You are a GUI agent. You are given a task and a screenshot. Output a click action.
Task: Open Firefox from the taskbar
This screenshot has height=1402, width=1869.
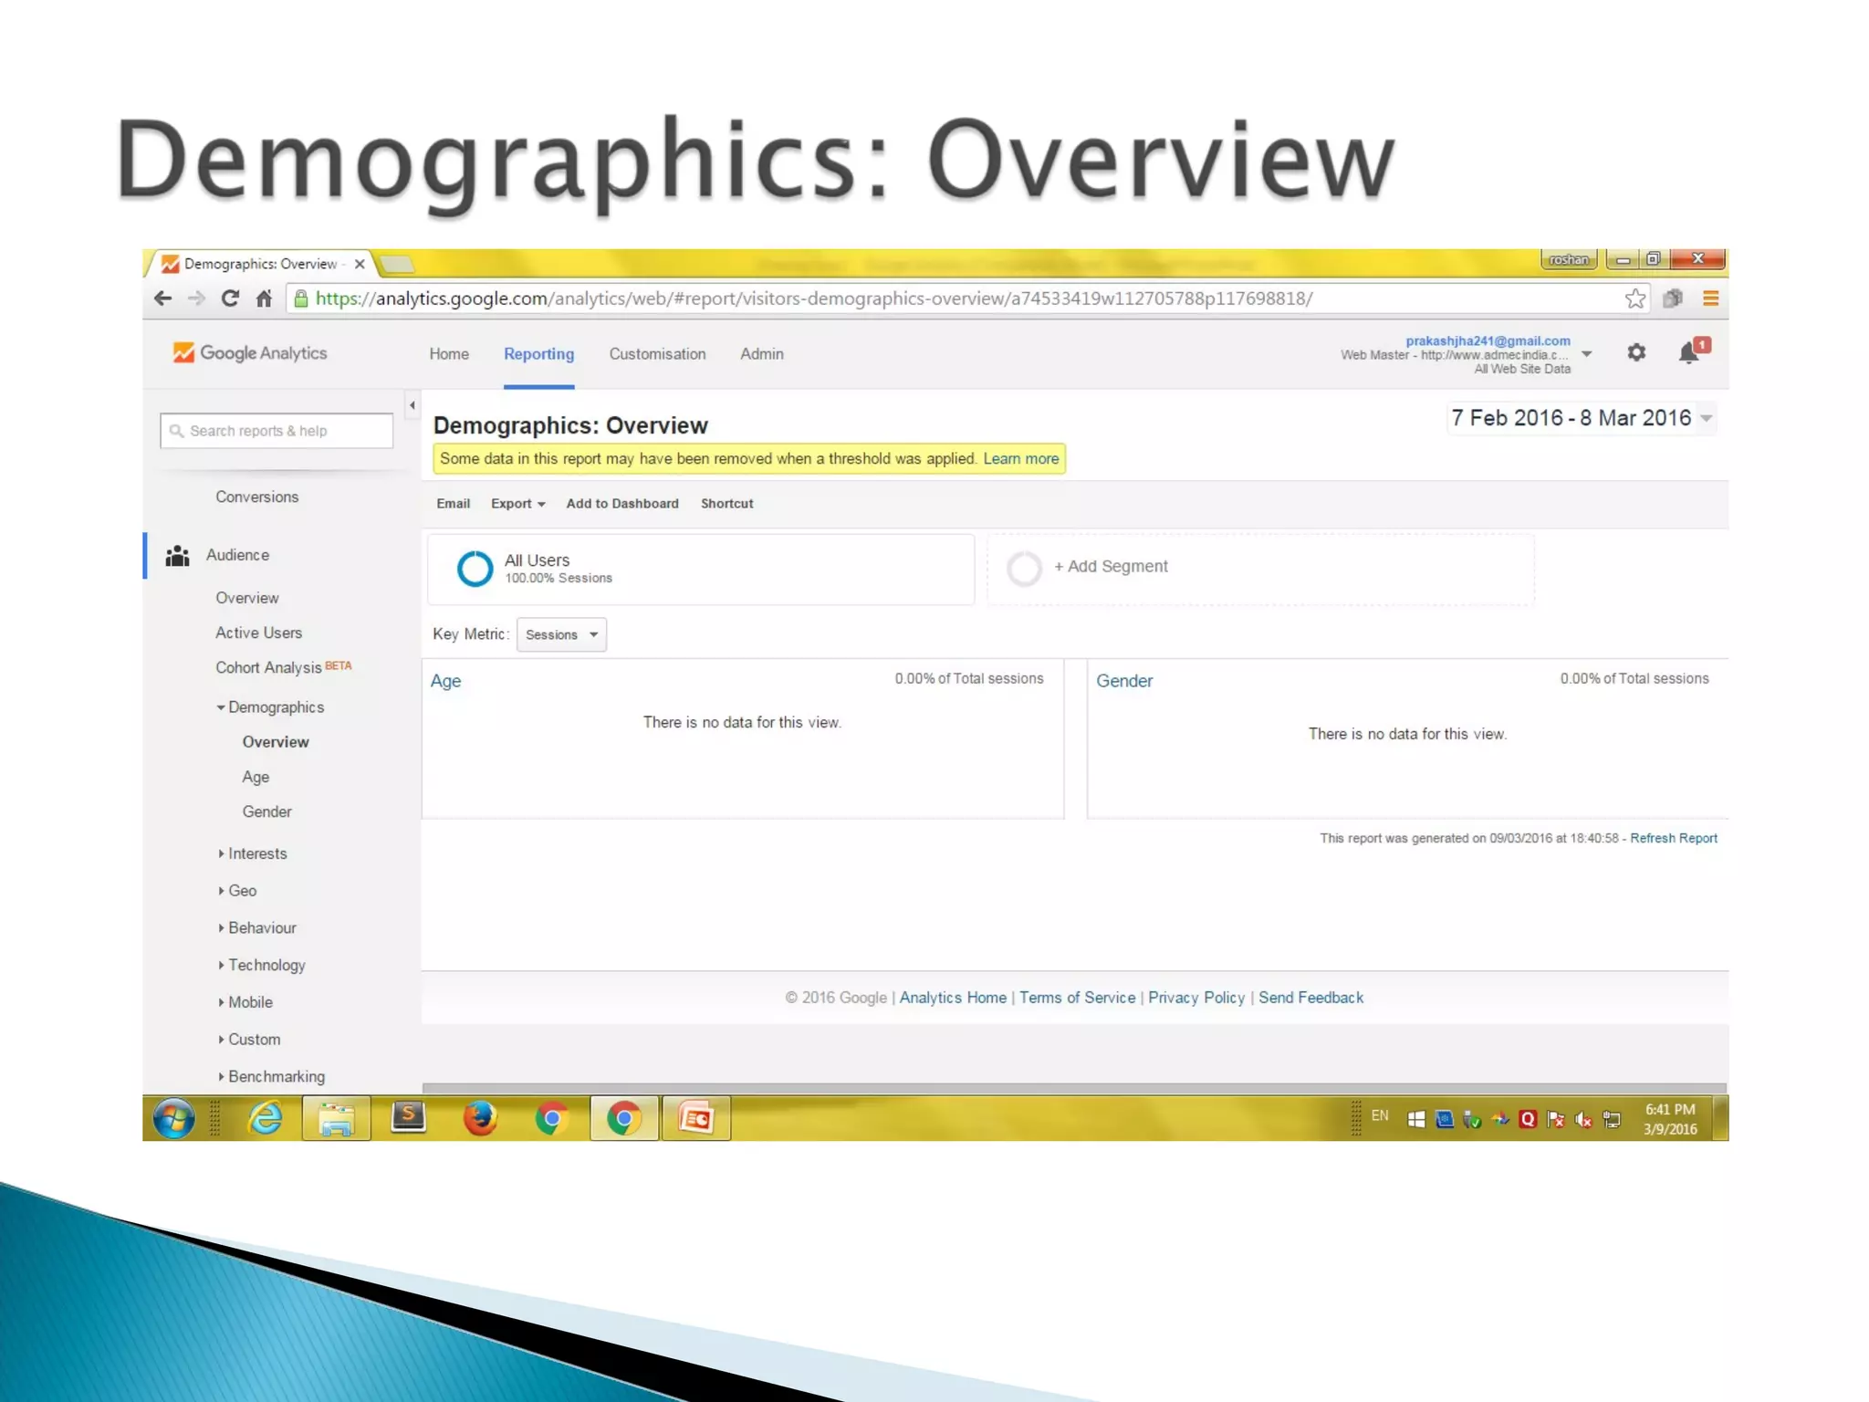click(x=480, y=1118)
